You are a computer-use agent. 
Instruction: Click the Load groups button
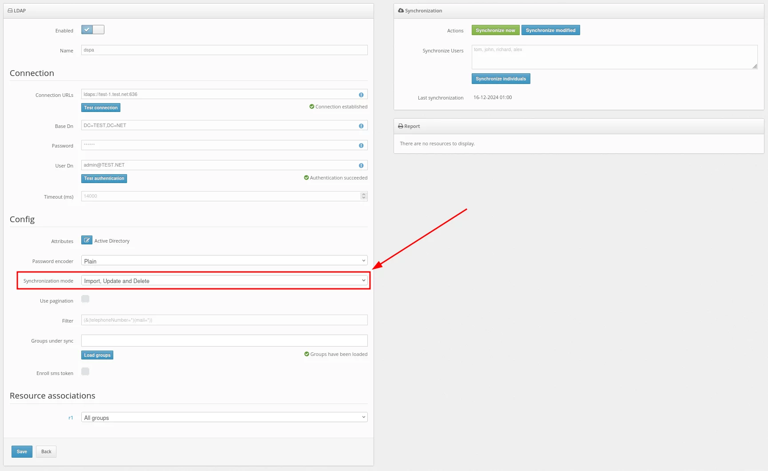pos(97,355)
